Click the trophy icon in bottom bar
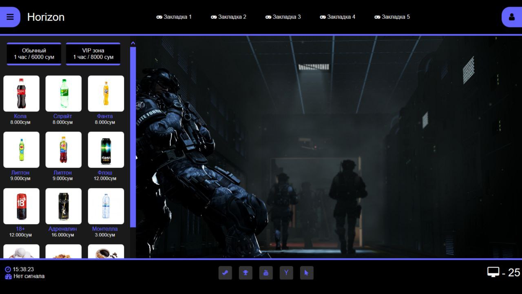The image size is (522, 294). 246,273
